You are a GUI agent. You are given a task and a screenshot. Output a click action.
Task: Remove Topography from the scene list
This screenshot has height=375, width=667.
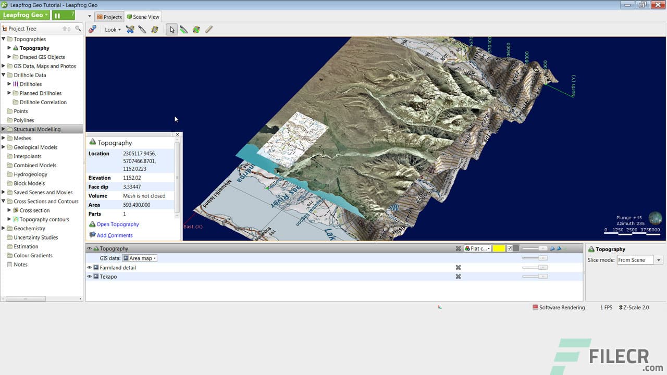pyautogui.click(x=459, y=248)
